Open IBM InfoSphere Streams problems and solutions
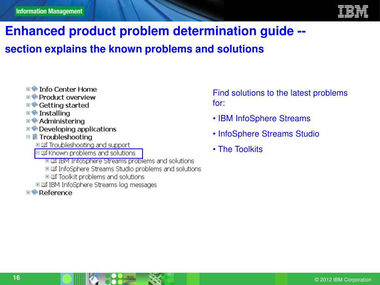380x285 pixels. point(126,161)
